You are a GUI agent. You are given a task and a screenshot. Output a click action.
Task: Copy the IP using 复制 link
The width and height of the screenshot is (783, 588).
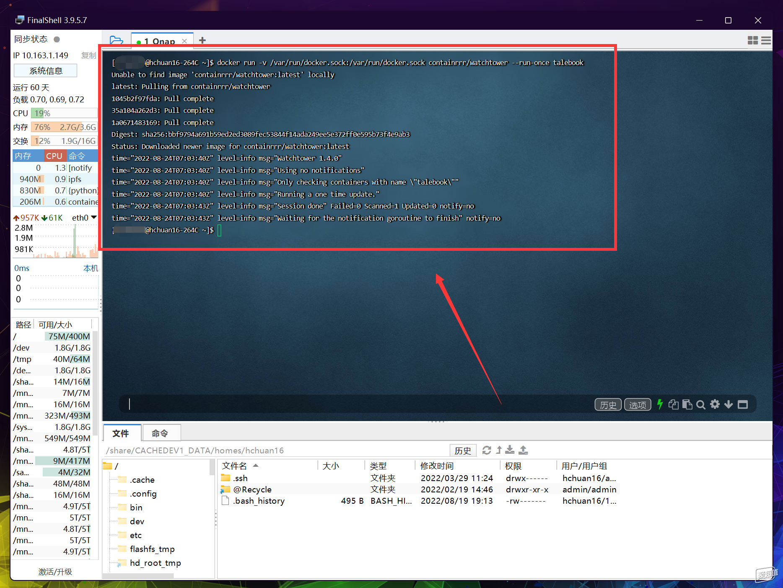88,55
